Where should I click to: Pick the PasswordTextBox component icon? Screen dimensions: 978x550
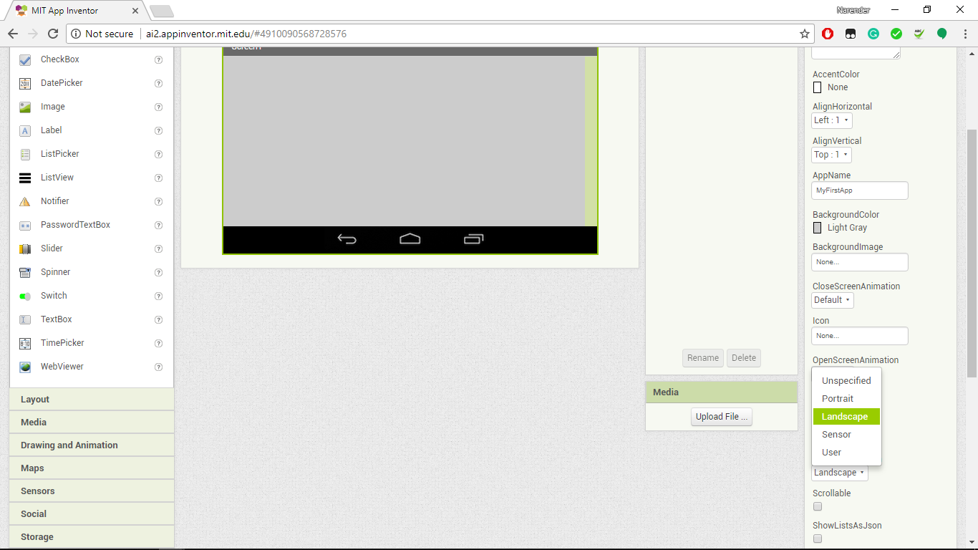tap(25, 226)
